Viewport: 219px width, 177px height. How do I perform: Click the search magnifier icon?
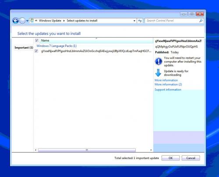pyautogui.click(x=201, y=21)
